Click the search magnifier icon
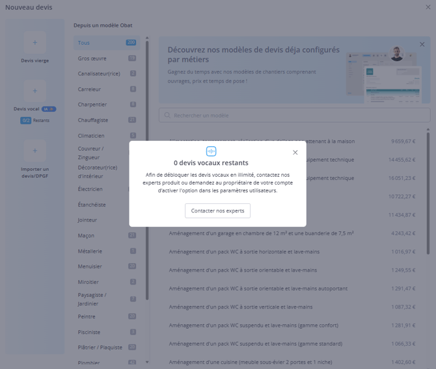436x369 pixels. point(167,115)
